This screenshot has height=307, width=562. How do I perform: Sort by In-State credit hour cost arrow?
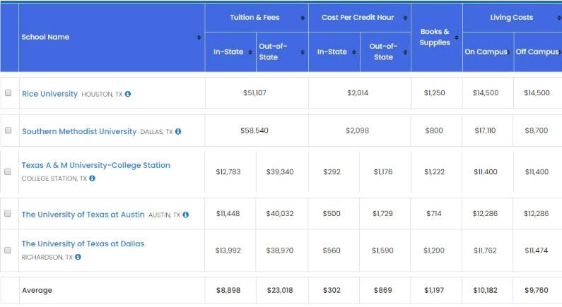[x=353, y=52]
